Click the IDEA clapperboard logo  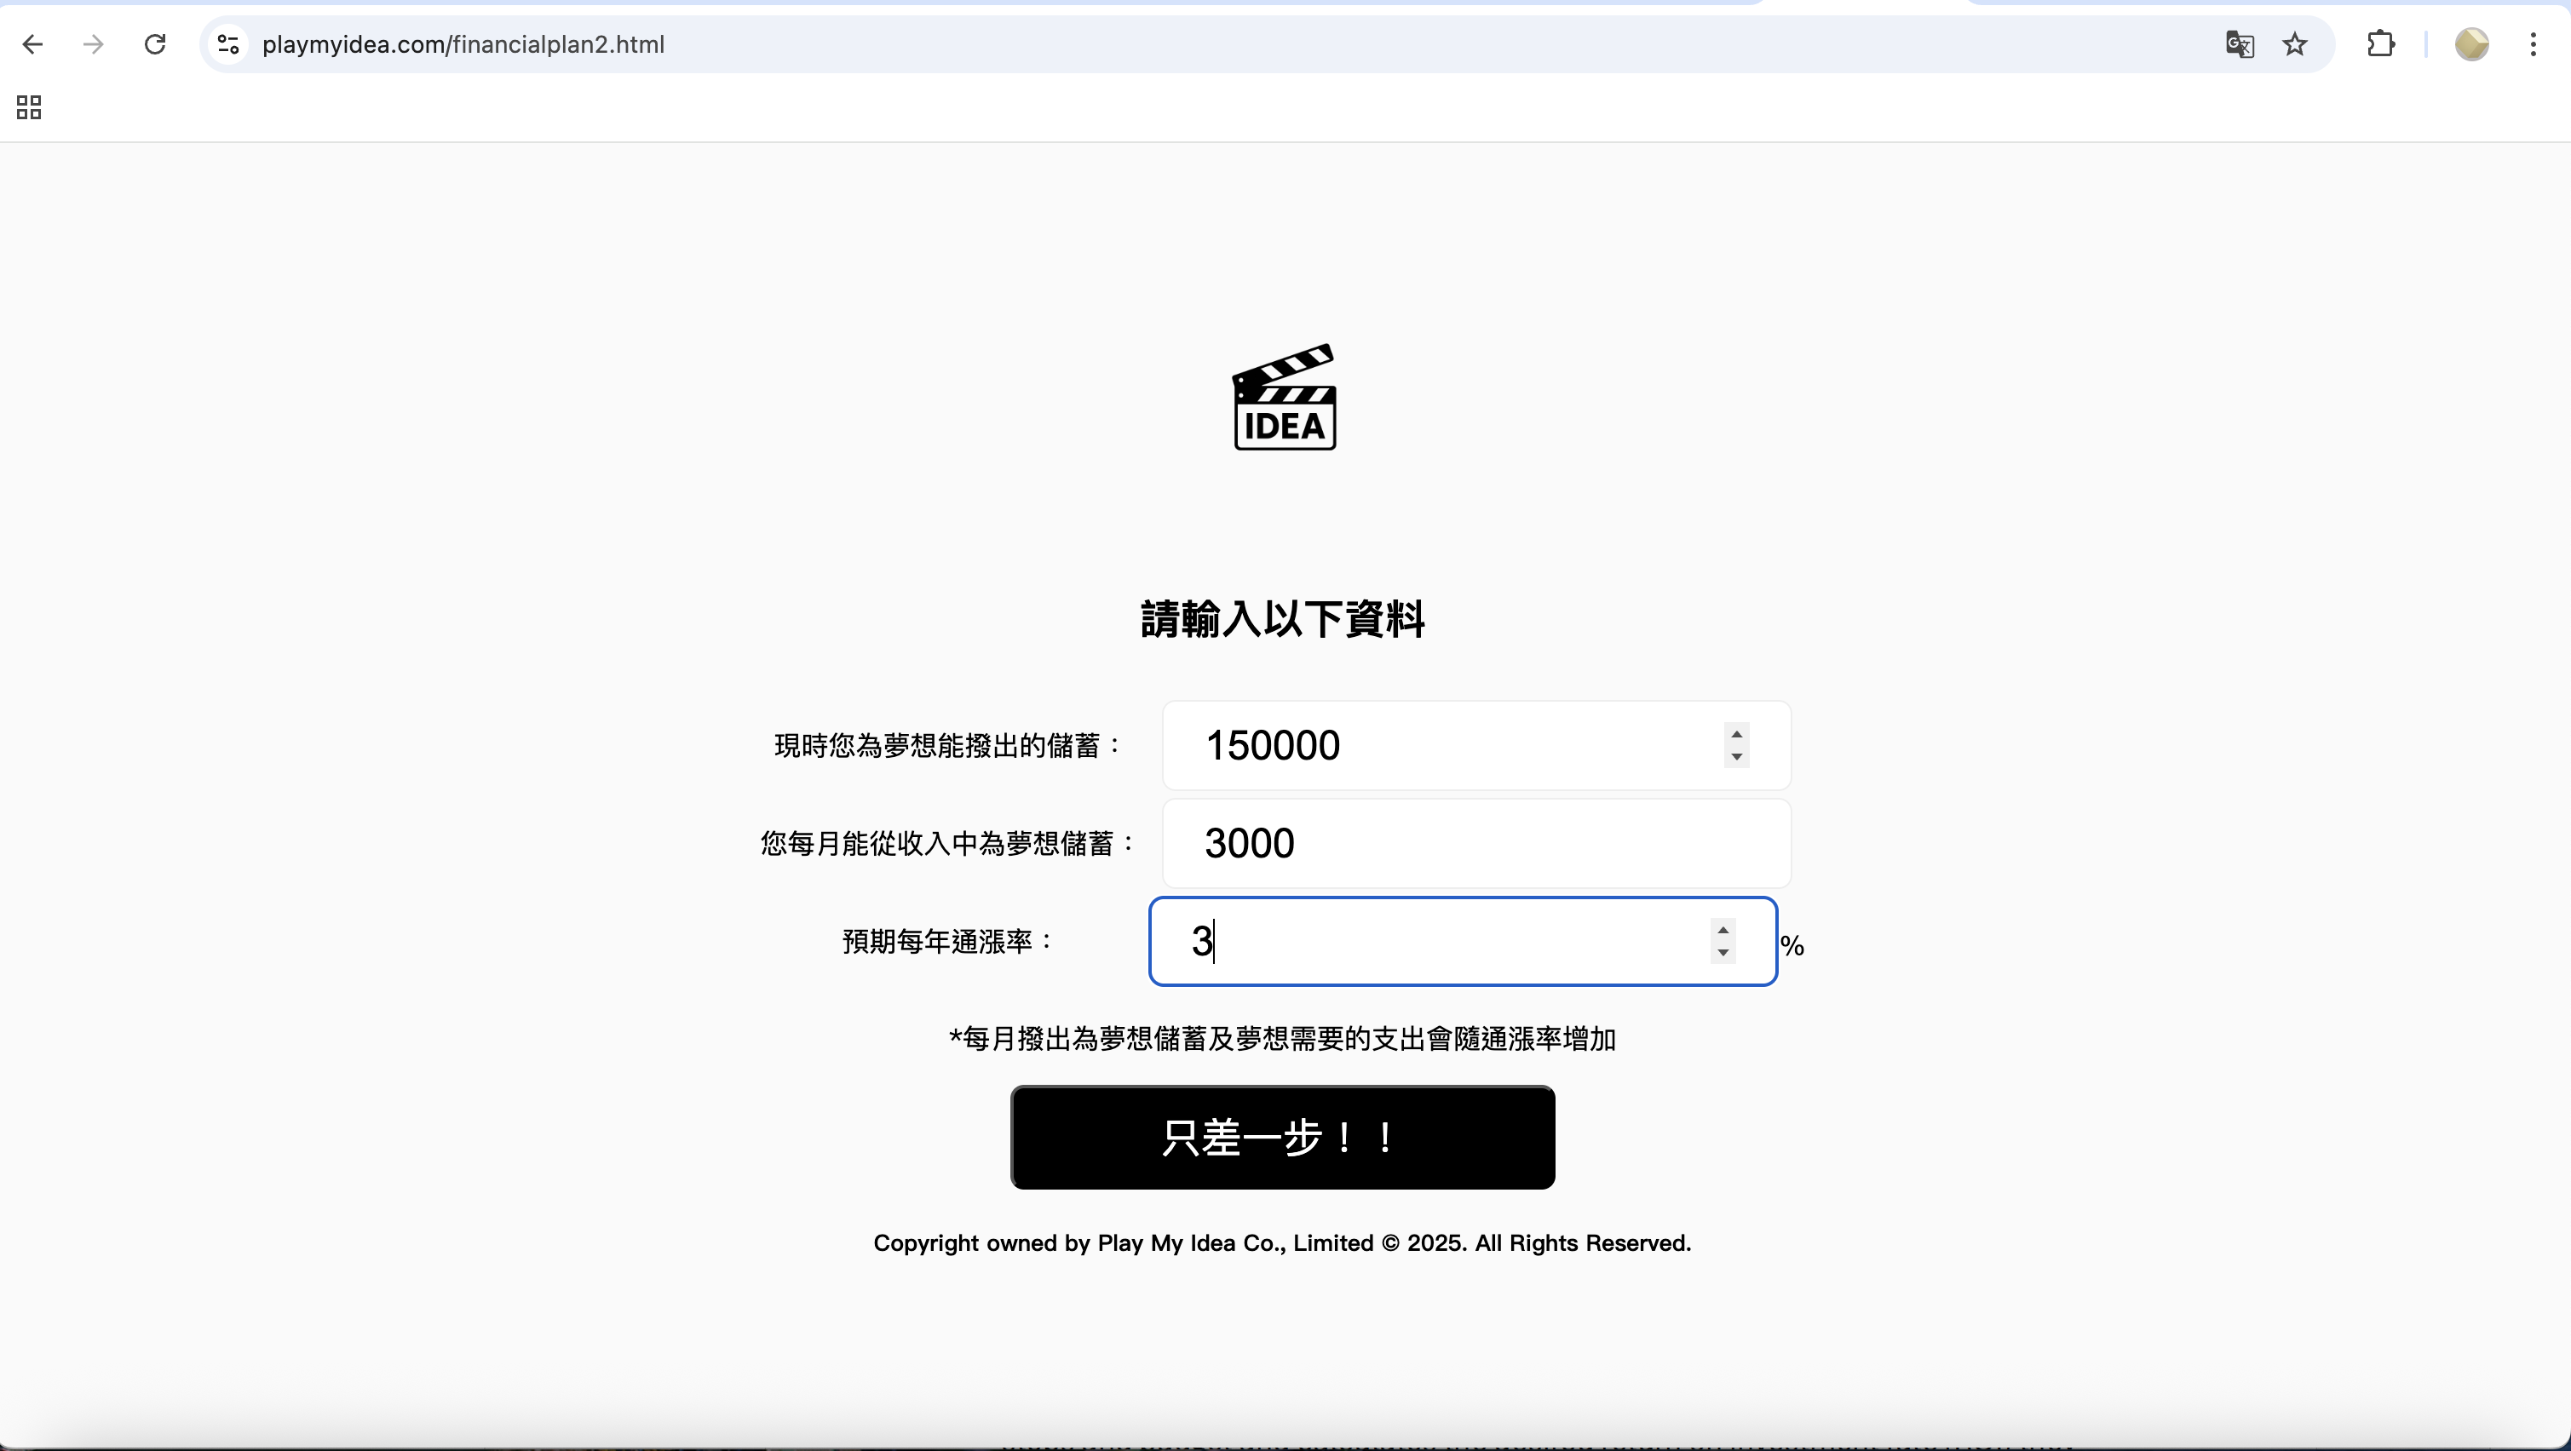pyautogui.click(x=1285, y=397)
